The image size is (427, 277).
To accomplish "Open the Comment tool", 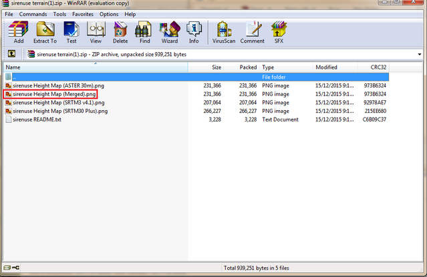I will [x=252, y=32].
